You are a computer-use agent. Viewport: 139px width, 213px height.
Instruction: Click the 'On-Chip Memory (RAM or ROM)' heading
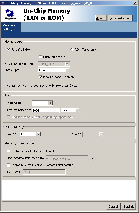point(47,15)
